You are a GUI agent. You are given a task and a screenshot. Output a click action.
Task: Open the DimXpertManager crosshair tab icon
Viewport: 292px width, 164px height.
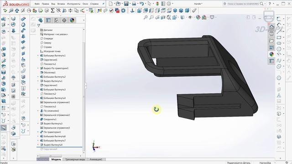pyautogui.click(x=64, y=20)
